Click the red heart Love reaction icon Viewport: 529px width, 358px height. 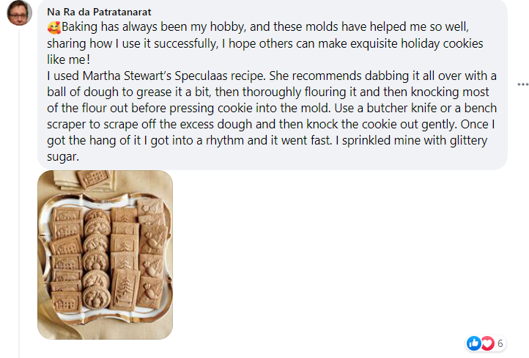coord(487,343)
